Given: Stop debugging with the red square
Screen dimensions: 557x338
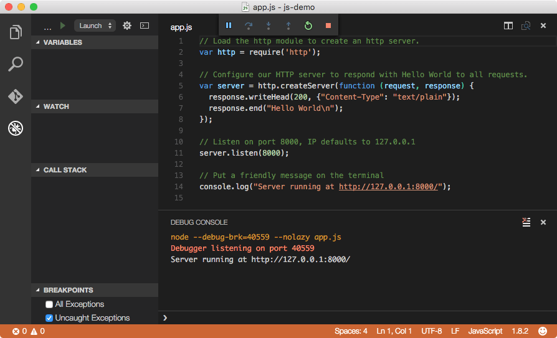Looking at the screenshot, I should pyautogui.click(x=328, y=26).
